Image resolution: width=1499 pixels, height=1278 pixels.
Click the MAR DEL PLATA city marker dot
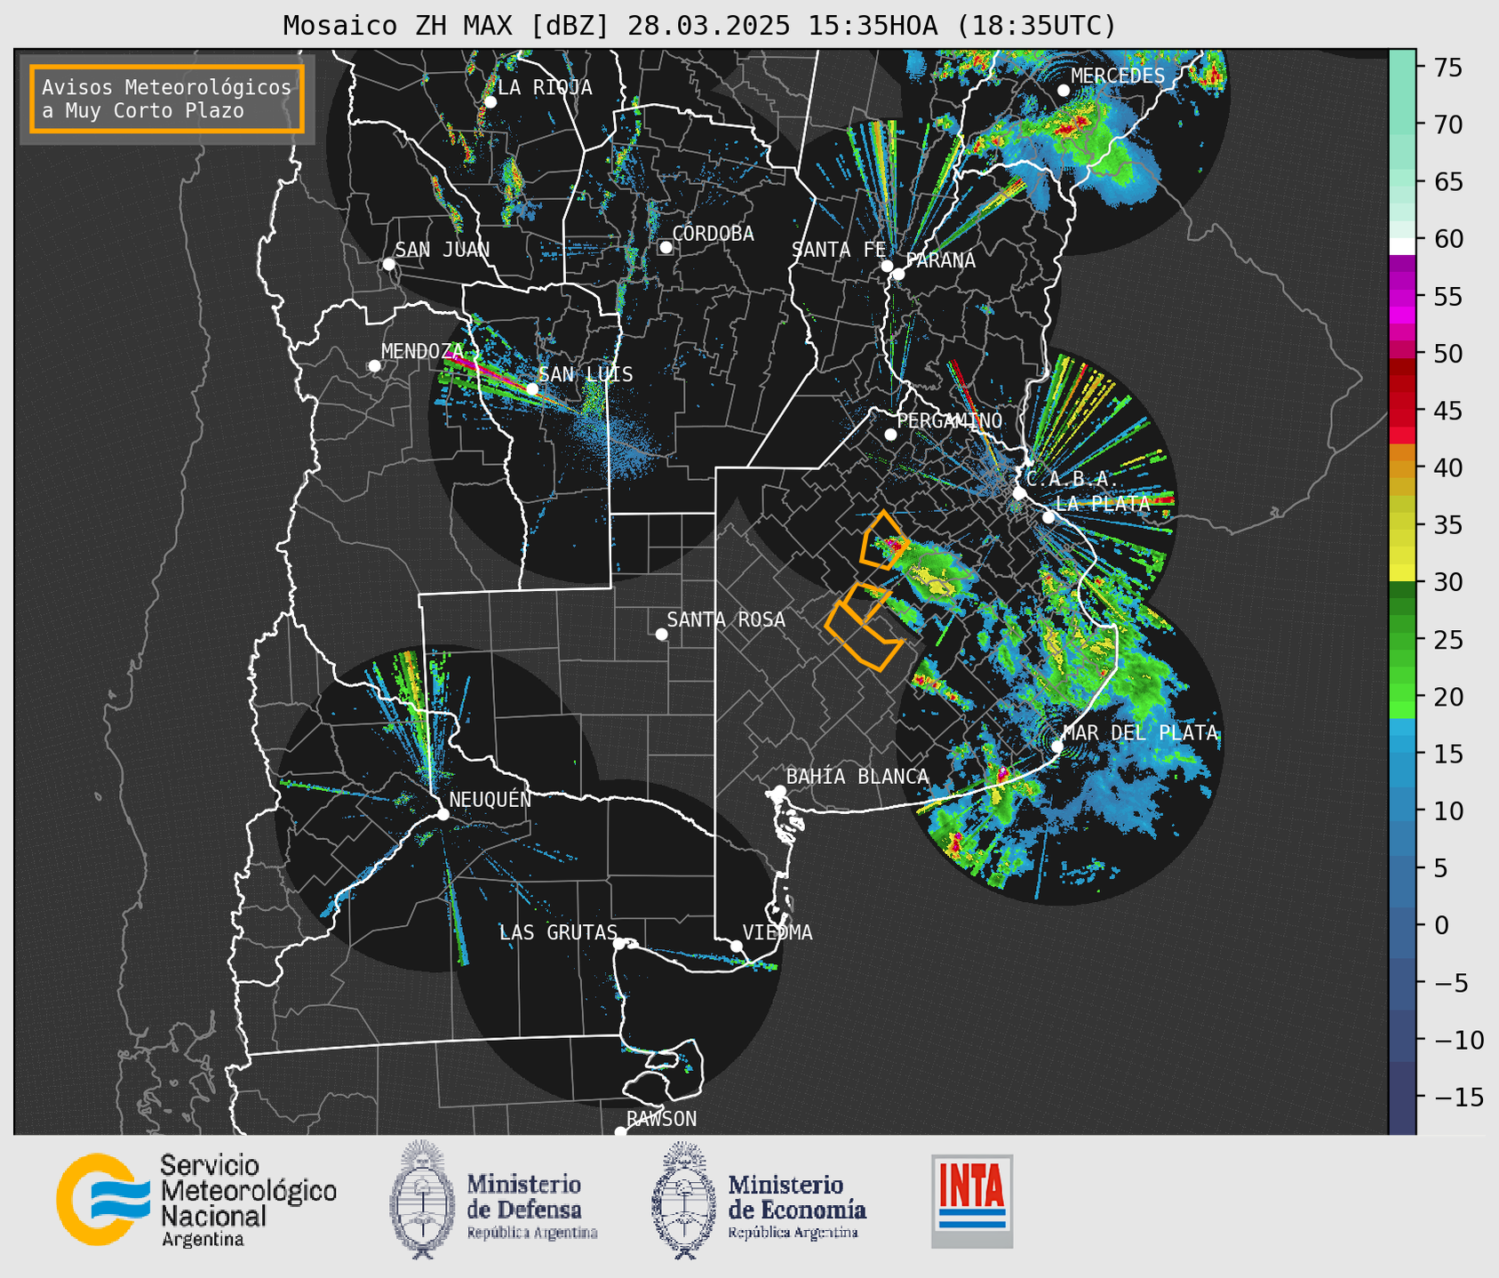[1057, 746]
